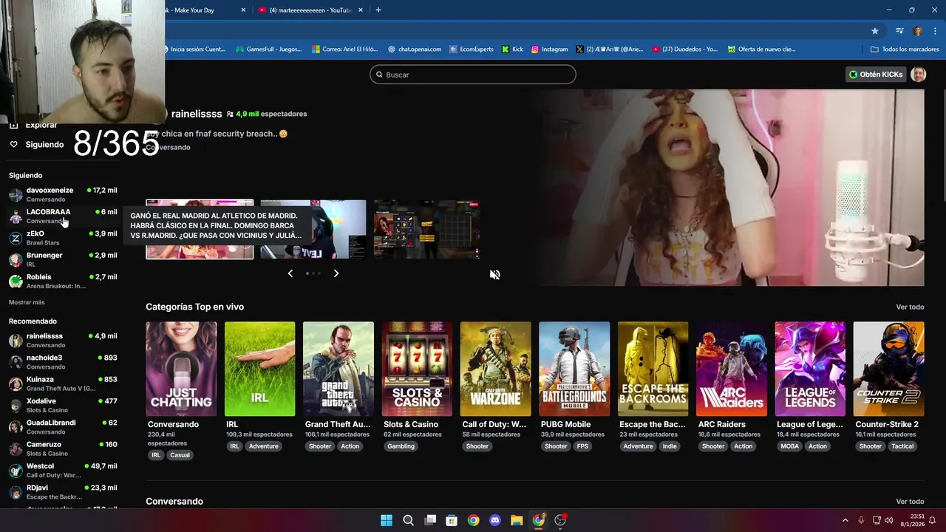Open Just Chatting category thumbnail
946x532 pixels.
[x=181, y=369]
